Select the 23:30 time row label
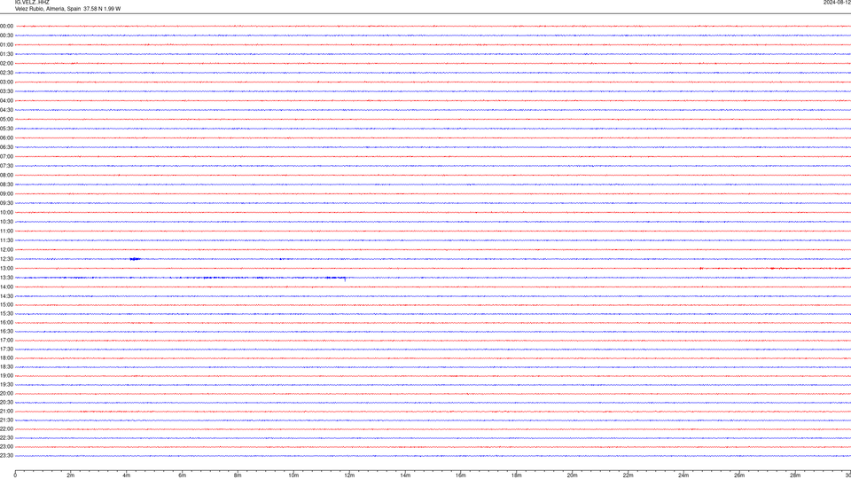The height and width of the screenshot is (479, 851). click(6, 456)
